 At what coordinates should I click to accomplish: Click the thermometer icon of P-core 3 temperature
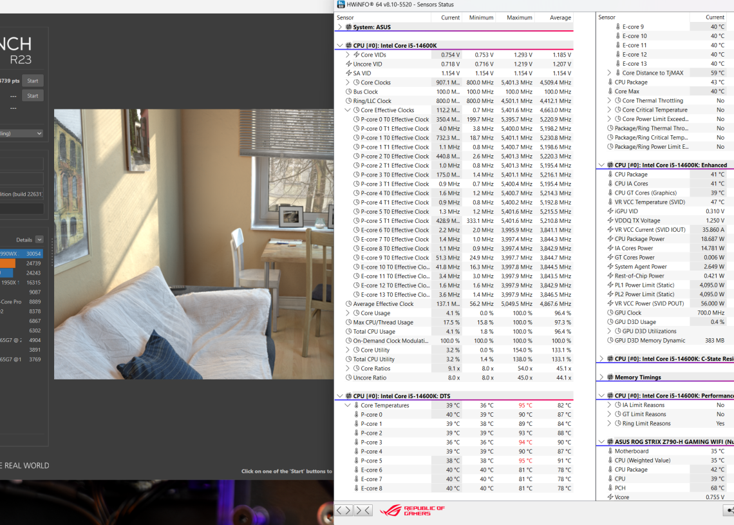pyautogui.click(x=356, y=442)
